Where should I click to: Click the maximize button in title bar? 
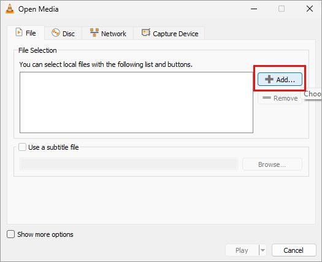[282, 9]
